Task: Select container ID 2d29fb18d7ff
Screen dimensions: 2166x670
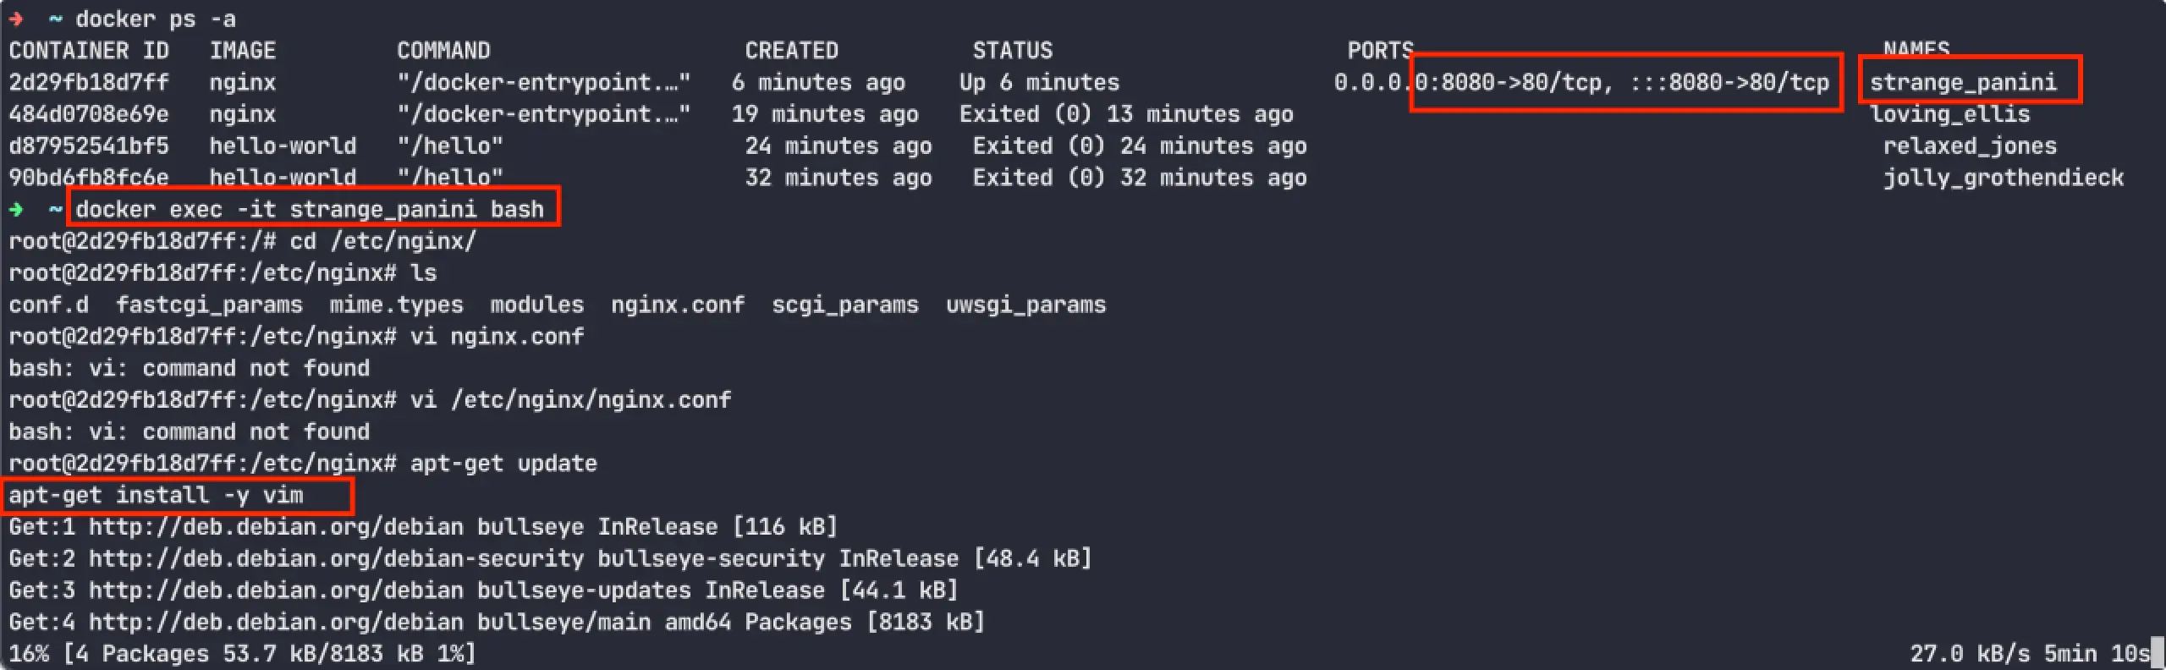Action: [x=88, y=82]
